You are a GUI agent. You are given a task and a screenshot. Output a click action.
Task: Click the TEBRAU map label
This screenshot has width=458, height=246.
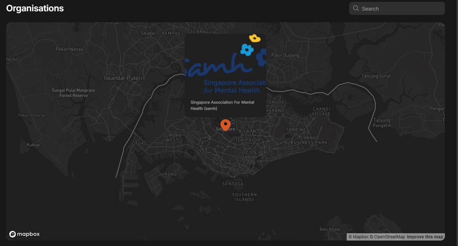[x=200, y=32]
